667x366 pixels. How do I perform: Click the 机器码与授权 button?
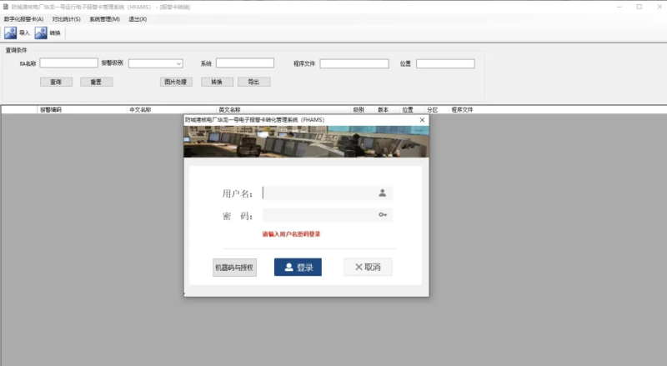click(234, 268)
